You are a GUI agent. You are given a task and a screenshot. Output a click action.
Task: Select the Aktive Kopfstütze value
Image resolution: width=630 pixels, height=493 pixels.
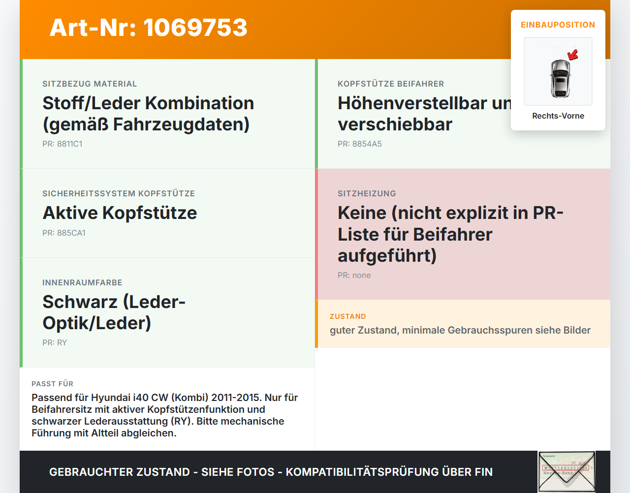point(120,213)
